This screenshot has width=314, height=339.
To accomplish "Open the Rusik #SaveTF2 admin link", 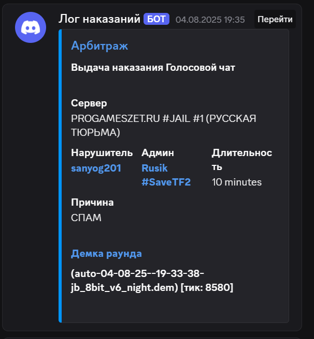I will 166,175.
